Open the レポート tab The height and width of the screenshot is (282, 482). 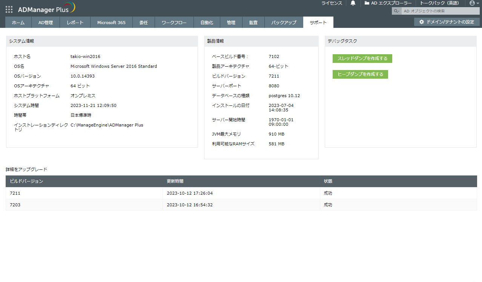(75, 23)
